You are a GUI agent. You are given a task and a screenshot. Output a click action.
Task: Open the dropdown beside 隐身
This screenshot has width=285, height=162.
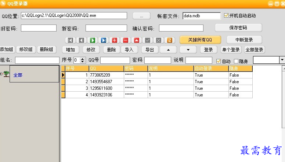pyautogui.click(x=282, y=60)
